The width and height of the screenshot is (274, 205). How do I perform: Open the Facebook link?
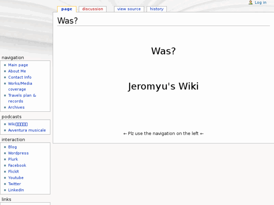(17, 165)
